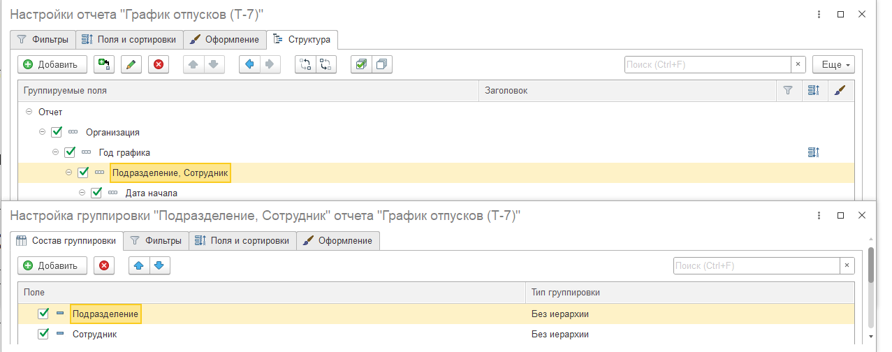Viewport: 892px width, 352px height.
Task: Collapse the Дата начала tree node
Action: (x=82, y=193)
